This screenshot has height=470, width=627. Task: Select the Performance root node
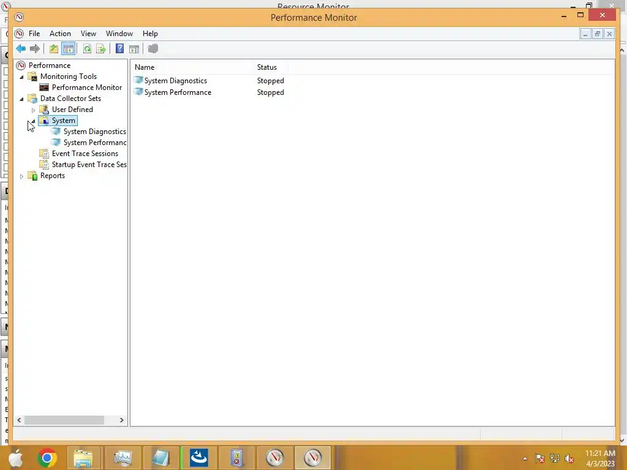tap(50, 65)
